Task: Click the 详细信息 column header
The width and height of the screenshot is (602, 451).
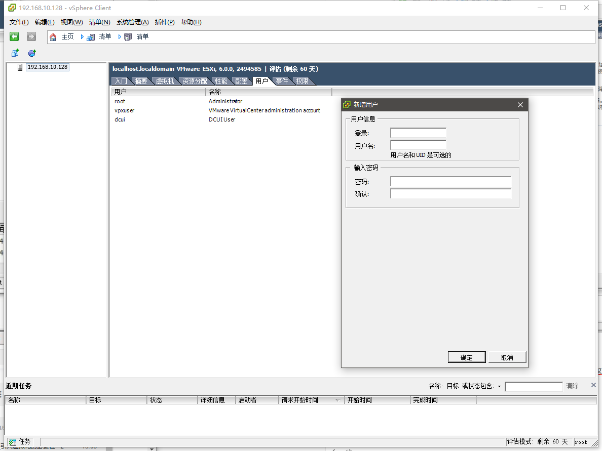Action: click(x=216, y=400)
